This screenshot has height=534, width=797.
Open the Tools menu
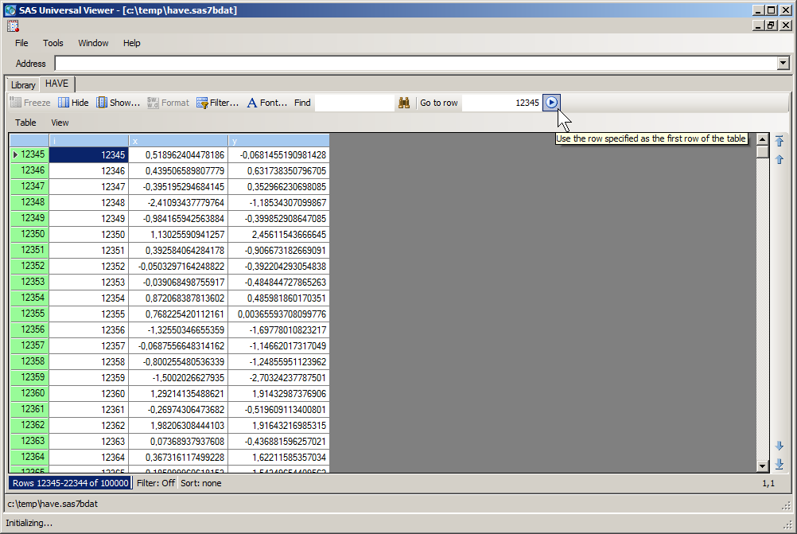pyautogui.click(x=52, y=43)
